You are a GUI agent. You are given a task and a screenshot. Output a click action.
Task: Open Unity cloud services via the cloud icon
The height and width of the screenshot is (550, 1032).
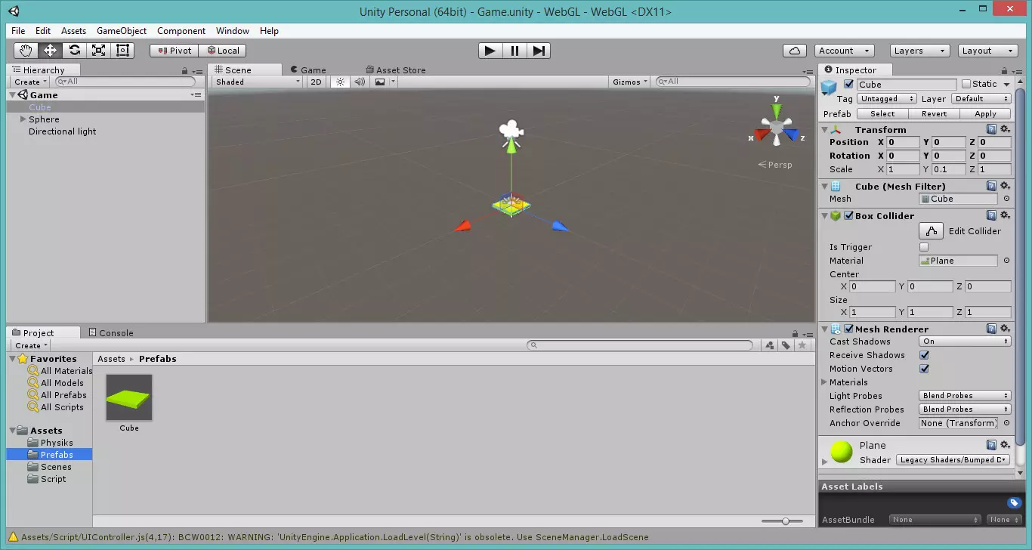coord(794,50)
